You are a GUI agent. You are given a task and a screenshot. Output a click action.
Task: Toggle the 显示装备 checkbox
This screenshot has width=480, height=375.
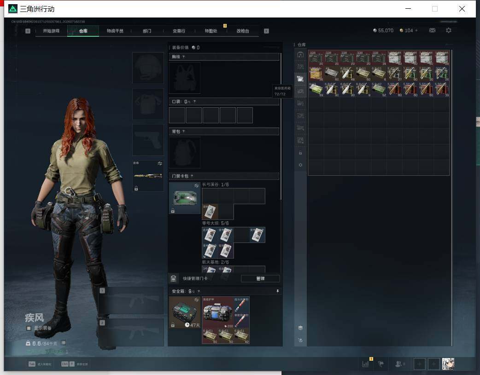click(29, 328)
